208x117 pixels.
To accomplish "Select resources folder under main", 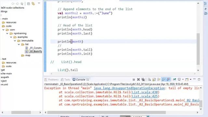I will 9,22.
